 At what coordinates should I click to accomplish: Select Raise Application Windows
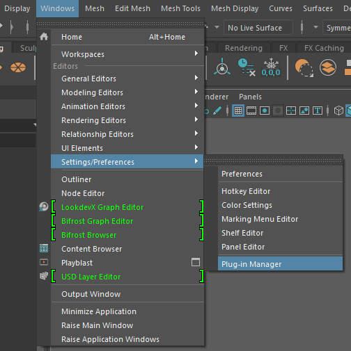(x=127, y=339)
